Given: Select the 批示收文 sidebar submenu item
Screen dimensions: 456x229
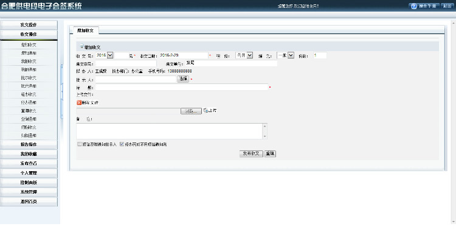Looking at the screenshot, I should [x=29, y=78].
